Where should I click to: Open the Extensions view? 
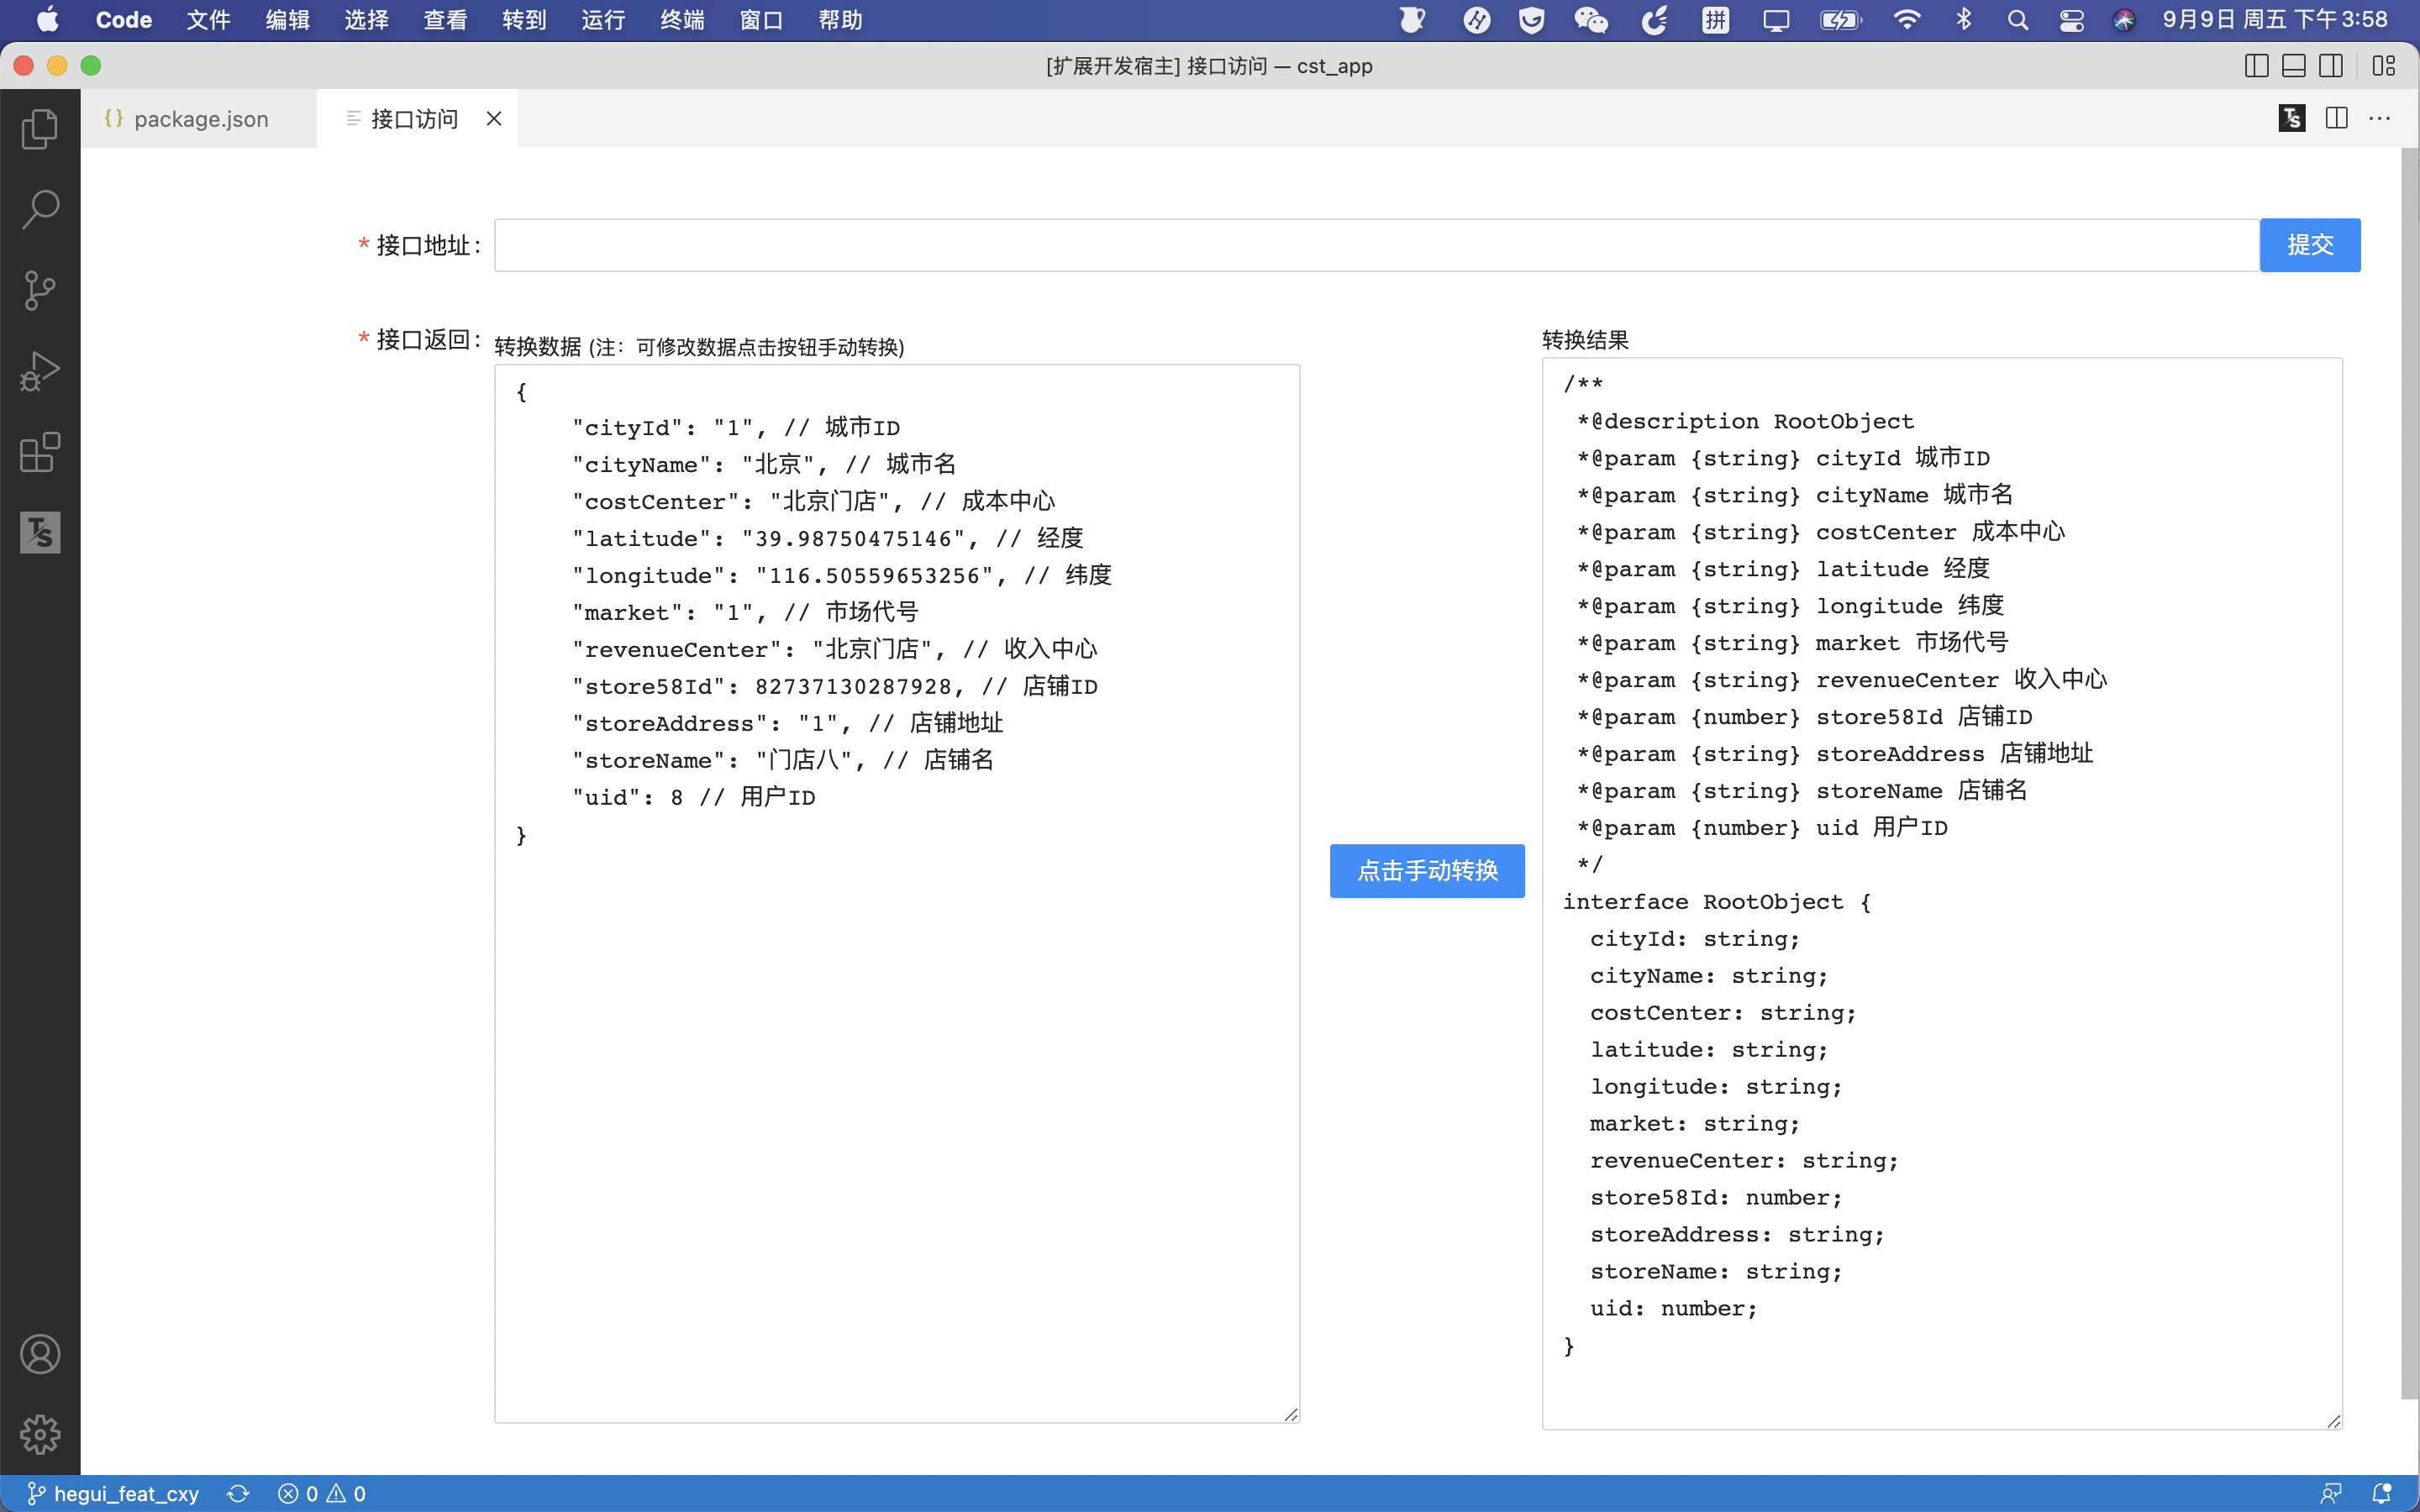(x=40, y=452)
